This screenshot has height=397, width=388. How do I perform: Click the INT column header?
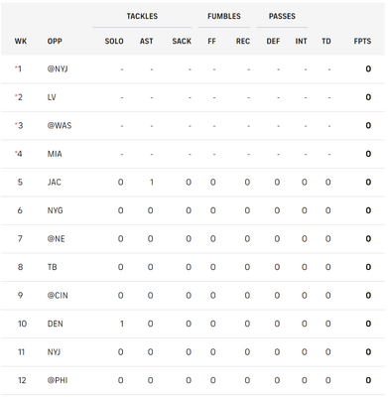point(301,42)
